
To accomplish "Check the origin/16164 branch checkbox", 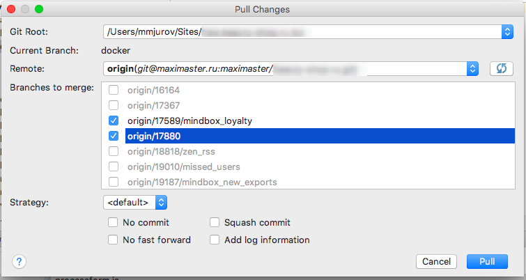I will (114, 89).
